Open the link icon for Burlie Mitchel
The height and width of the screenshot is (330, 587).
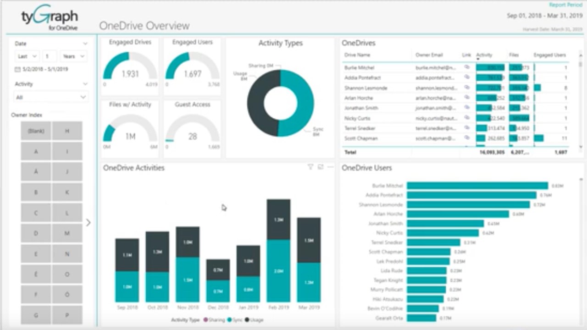point(467,67)
